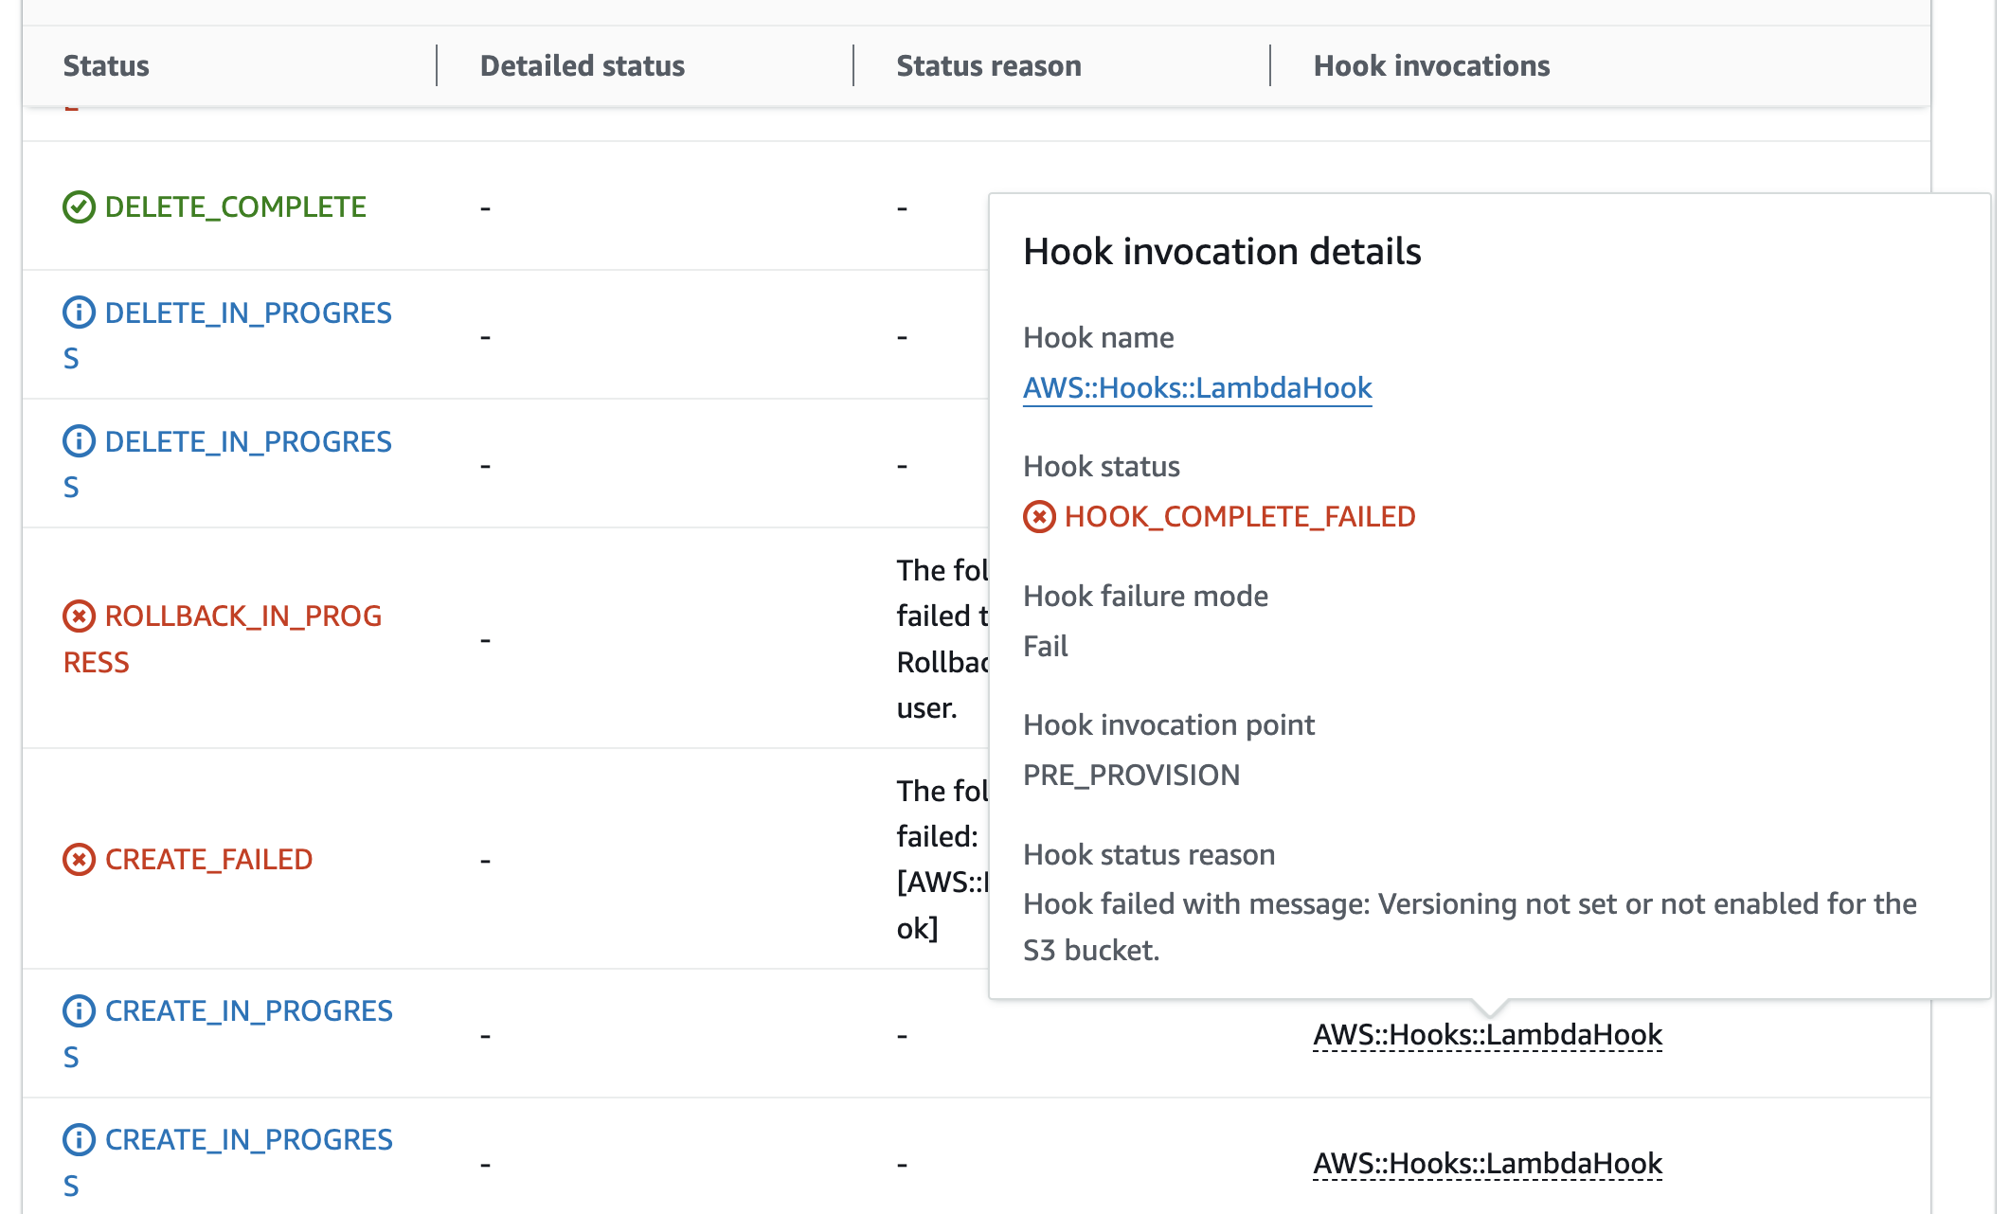This screenshot has height=1214, width=2010.
Task: Click the info icon on the second DELETE_IN_PROGRESS row
Action: 79,440
